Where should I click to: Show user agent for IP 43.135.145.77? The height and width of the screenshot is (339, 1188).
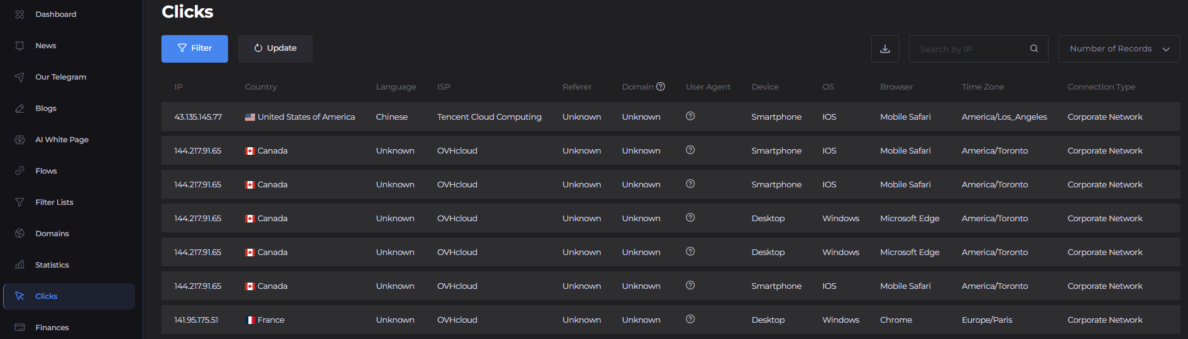(x=690, y=116)
